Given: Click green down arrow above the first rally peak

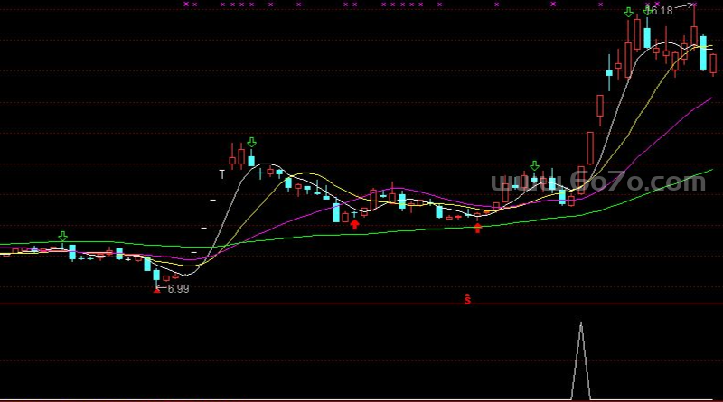Looking at the screenshot, I should click(x=251, y=143).
